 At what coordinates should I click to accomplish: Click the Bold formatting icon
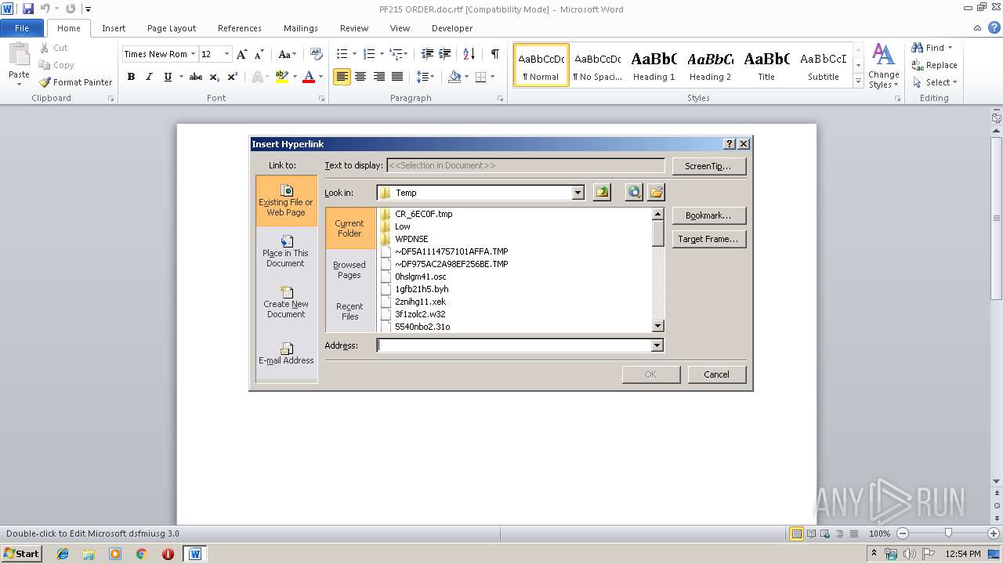pyautogui.click(x=131, y=77)
